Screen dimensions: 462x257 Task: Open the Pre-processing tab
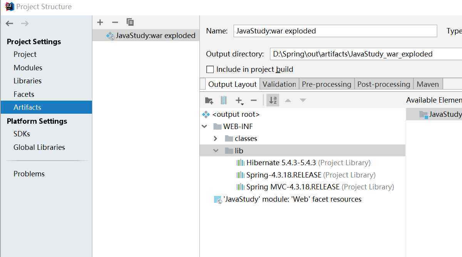point(326,84)
